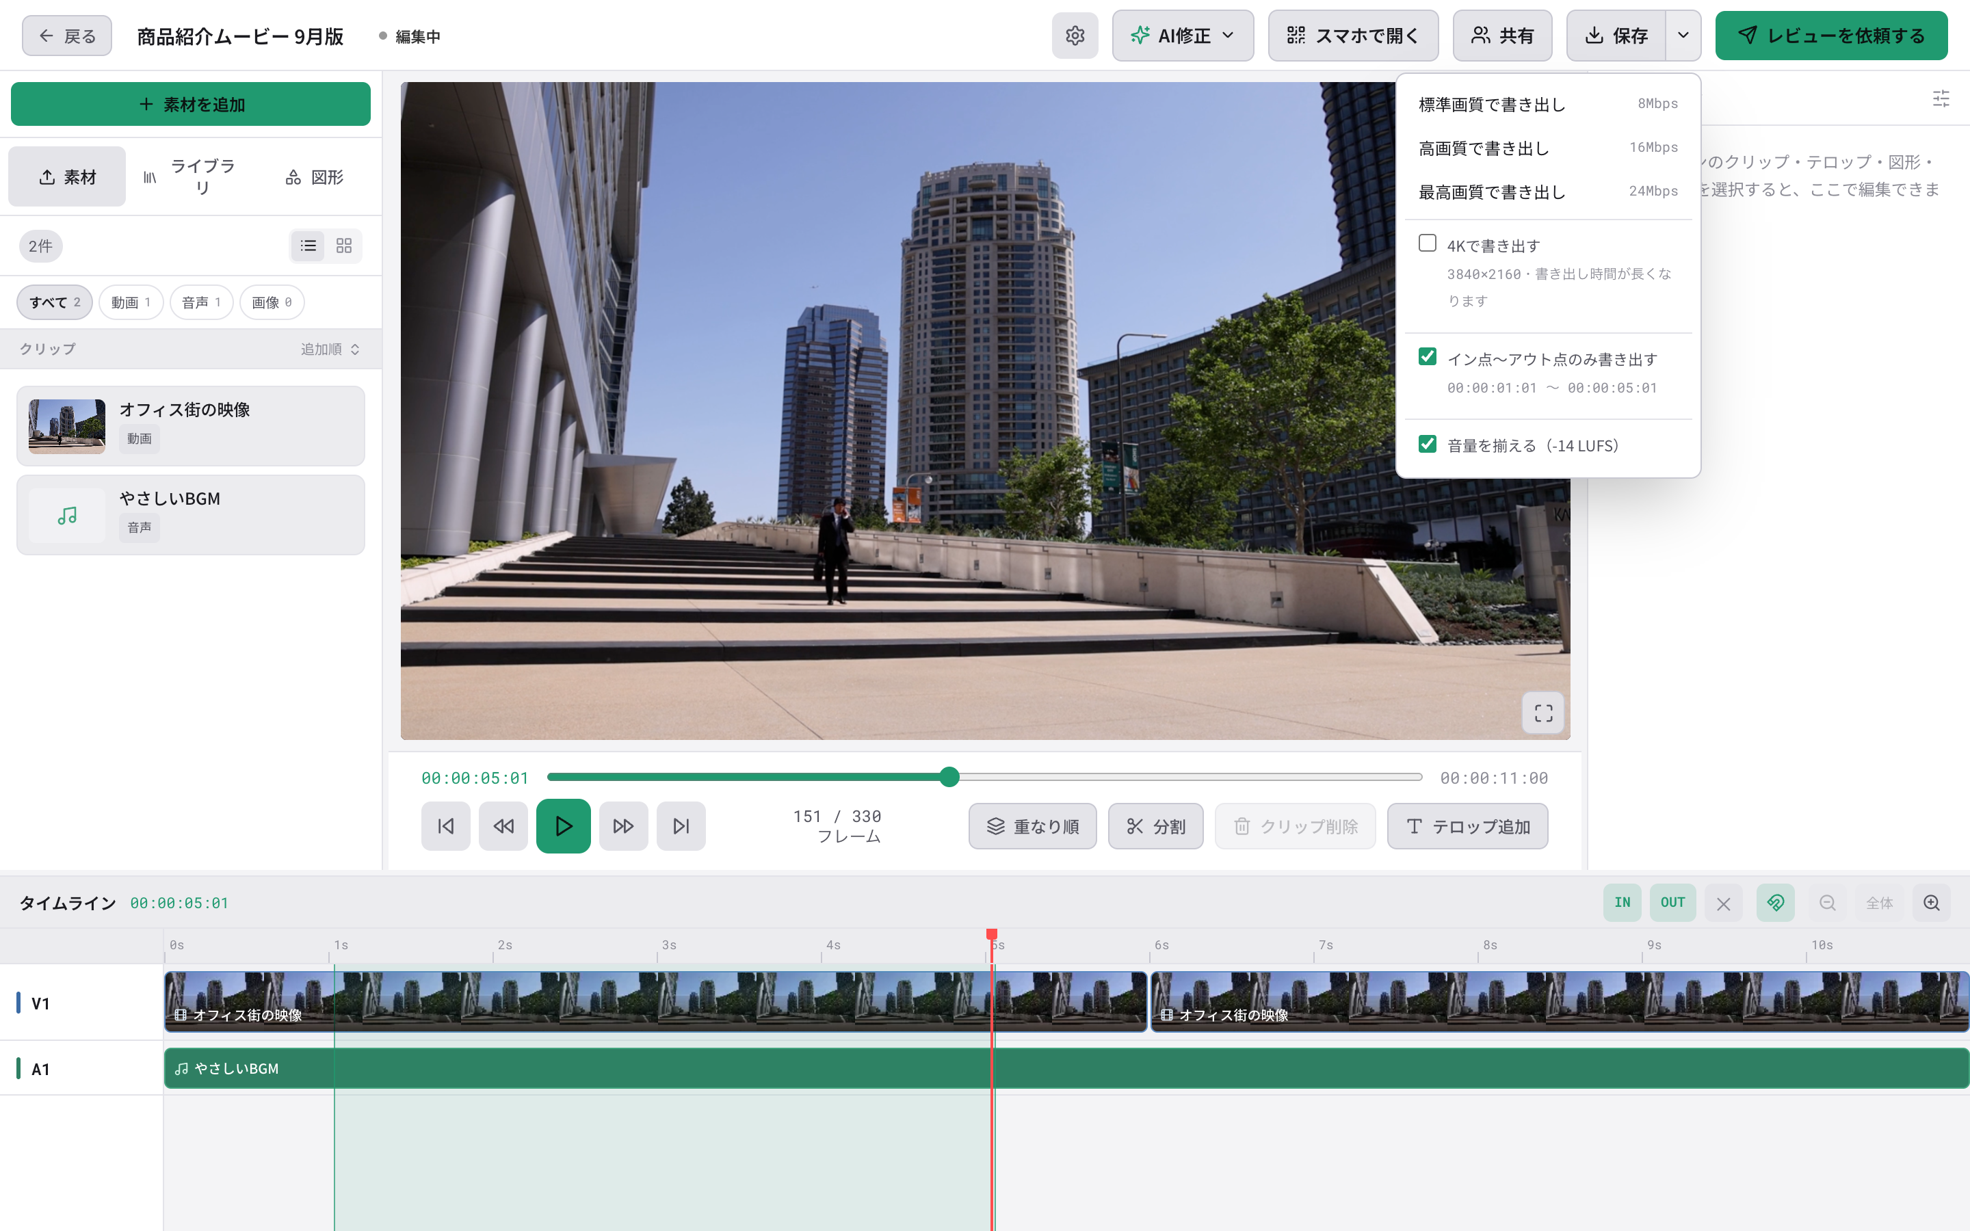1970x1231 pixels.
Task: Filter clips by 音声 chip
Action: tap(201, 302)
